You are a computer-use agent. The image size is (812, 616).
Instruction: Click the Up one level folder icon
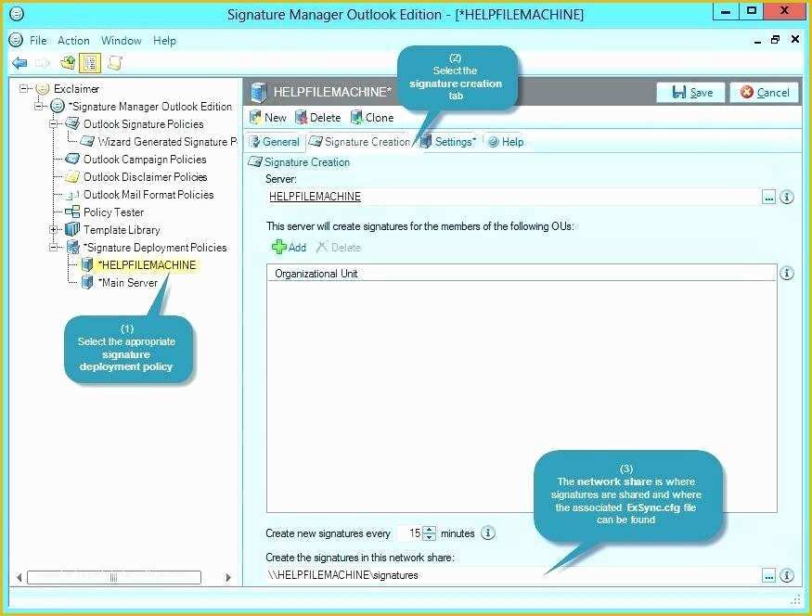pyautogui.click(x=68, y=63)
